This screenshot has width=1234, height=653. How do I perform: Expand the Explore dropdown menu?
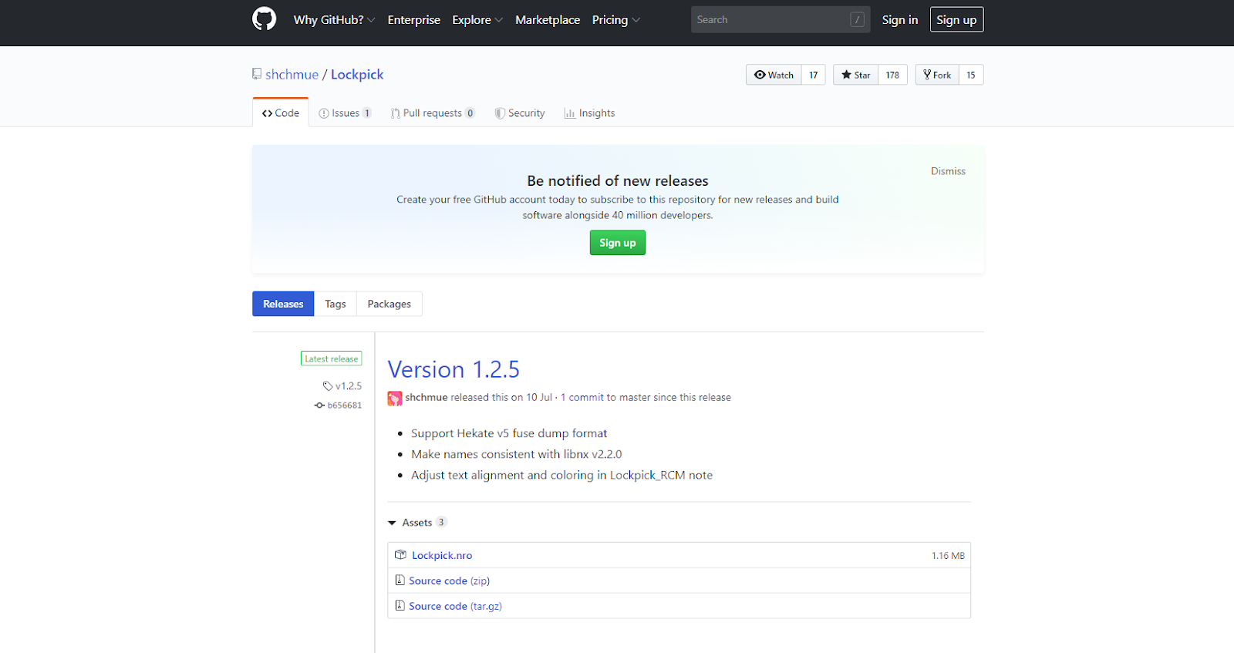[x=477, y=20]
